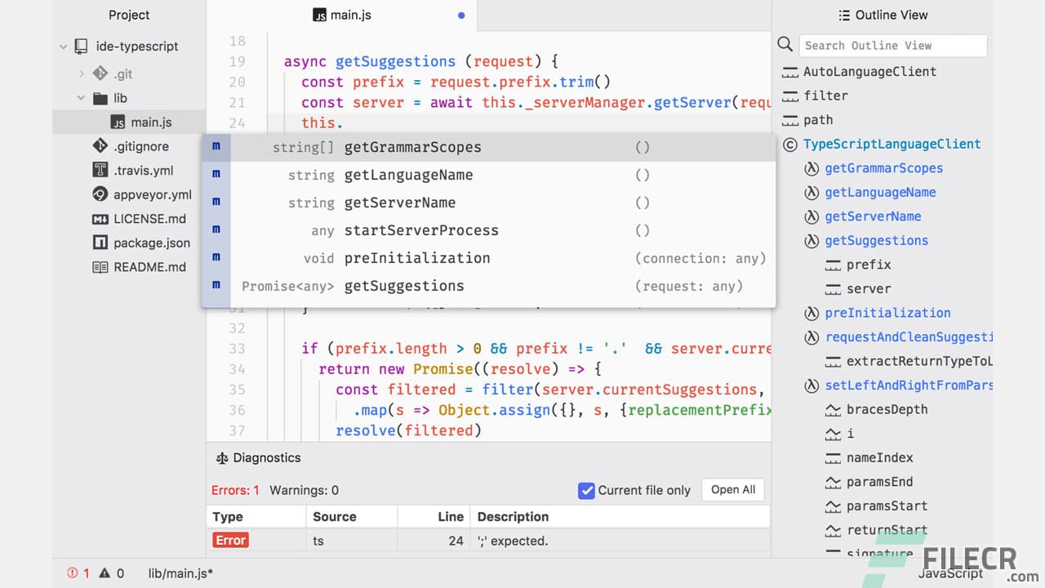
Task: Click the Outline View list icon in the header
Action: pos(844,14)
